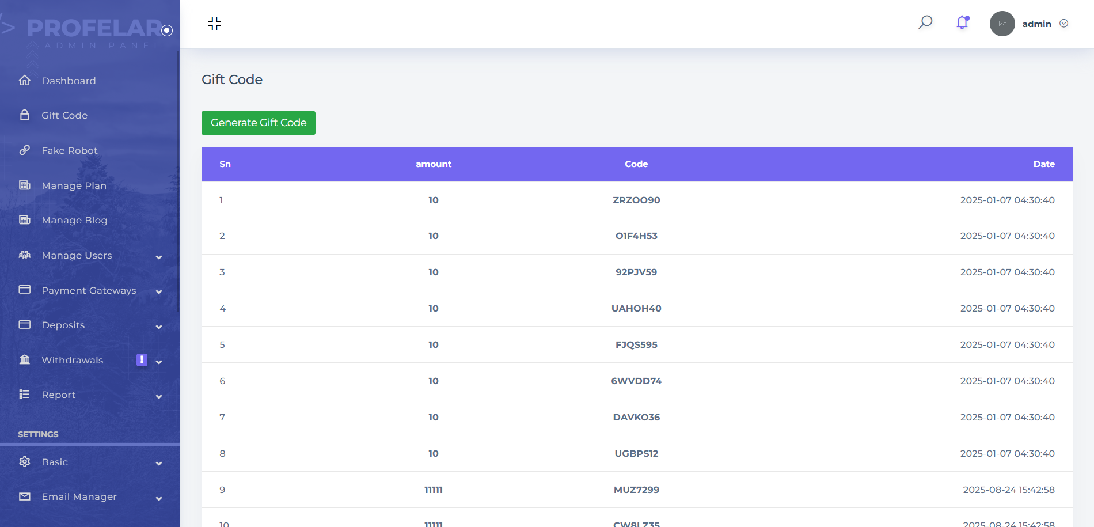Open Manage Plan in sidebar

click(x=74, y=185)
